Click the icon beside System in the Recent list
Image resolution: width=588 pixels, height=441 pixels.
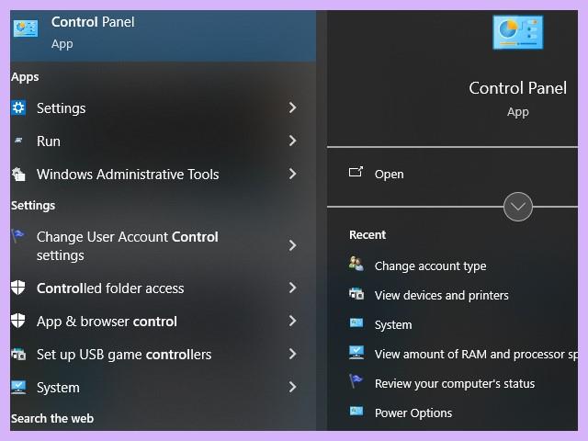[x=356, y=322]
